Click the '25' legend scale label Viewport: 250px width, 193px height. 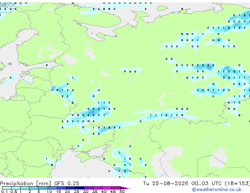click(76, 191)
